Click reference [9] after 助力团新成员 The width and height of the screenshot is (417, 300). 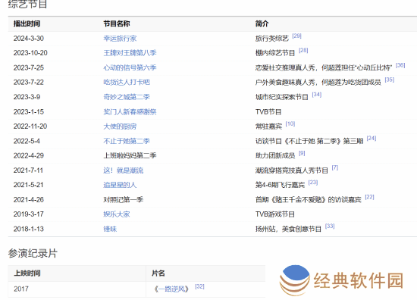[302, 153]
